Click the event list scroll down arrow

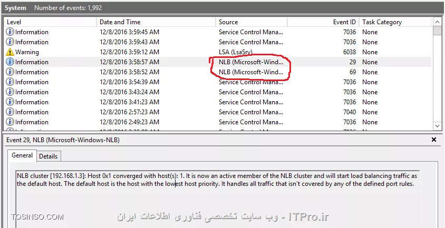coord(437,126)
